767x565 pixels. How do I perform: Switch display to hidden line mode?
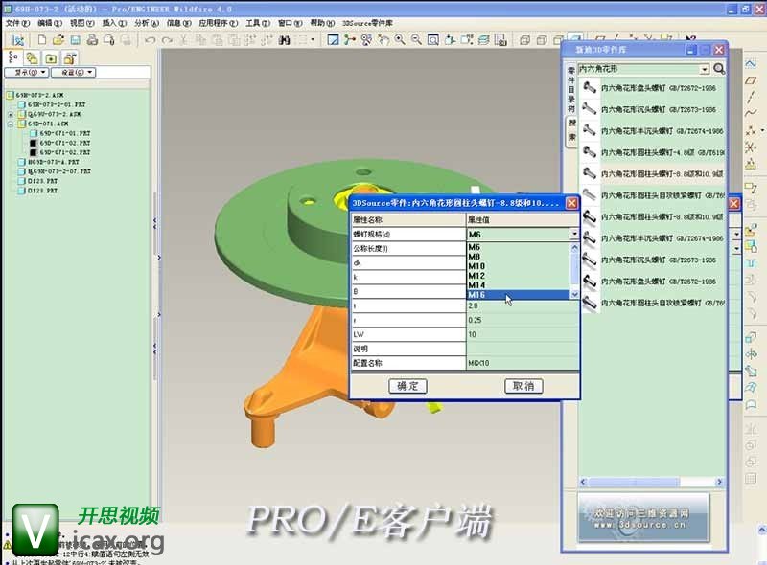pyautogui.click(x=542, y=40)
